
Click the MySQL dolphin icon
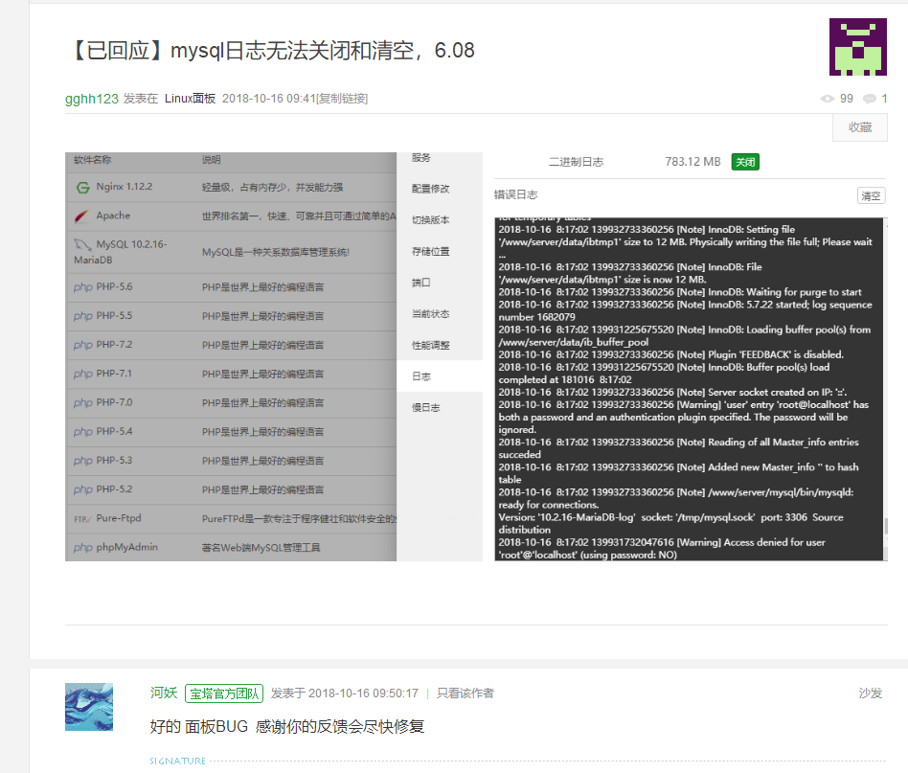coord(82,244)
